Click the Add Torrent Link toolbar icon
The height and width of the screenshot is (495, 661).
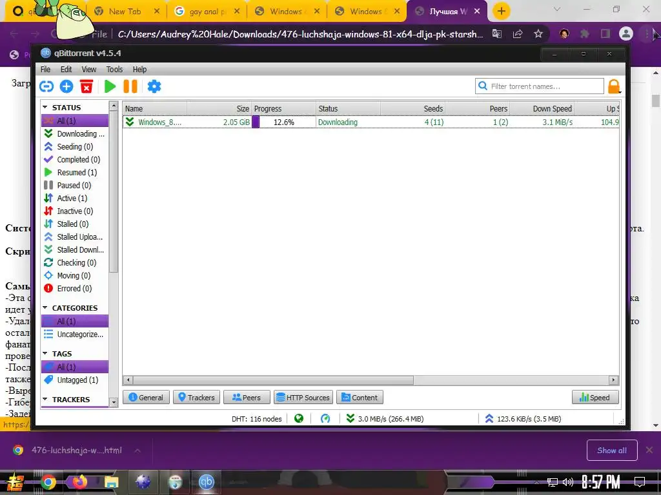[46, 86]
